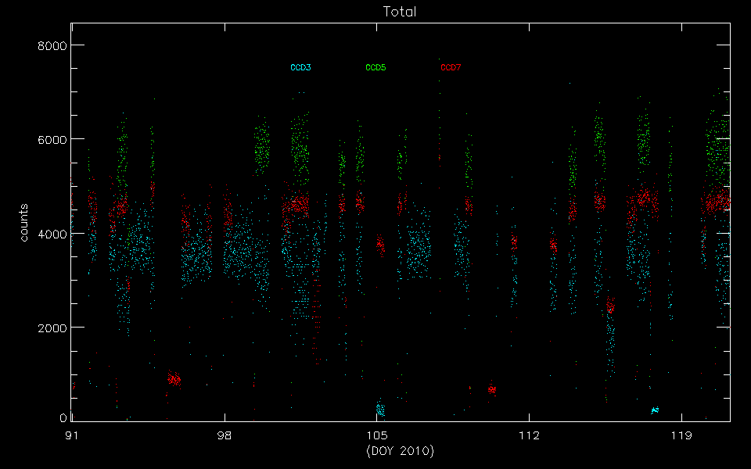Select the cyan CCD3 legend label
The image size is (751, 469).
point(300,67)
